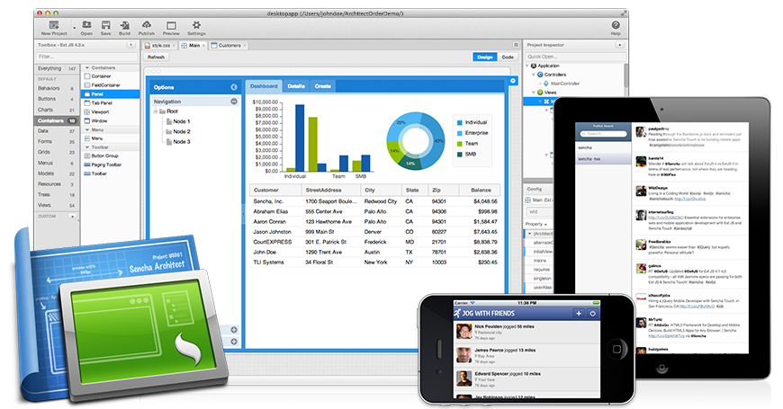Click the Open project toolbar icon
Screen dimensions: 783x409
pos(86,25)
